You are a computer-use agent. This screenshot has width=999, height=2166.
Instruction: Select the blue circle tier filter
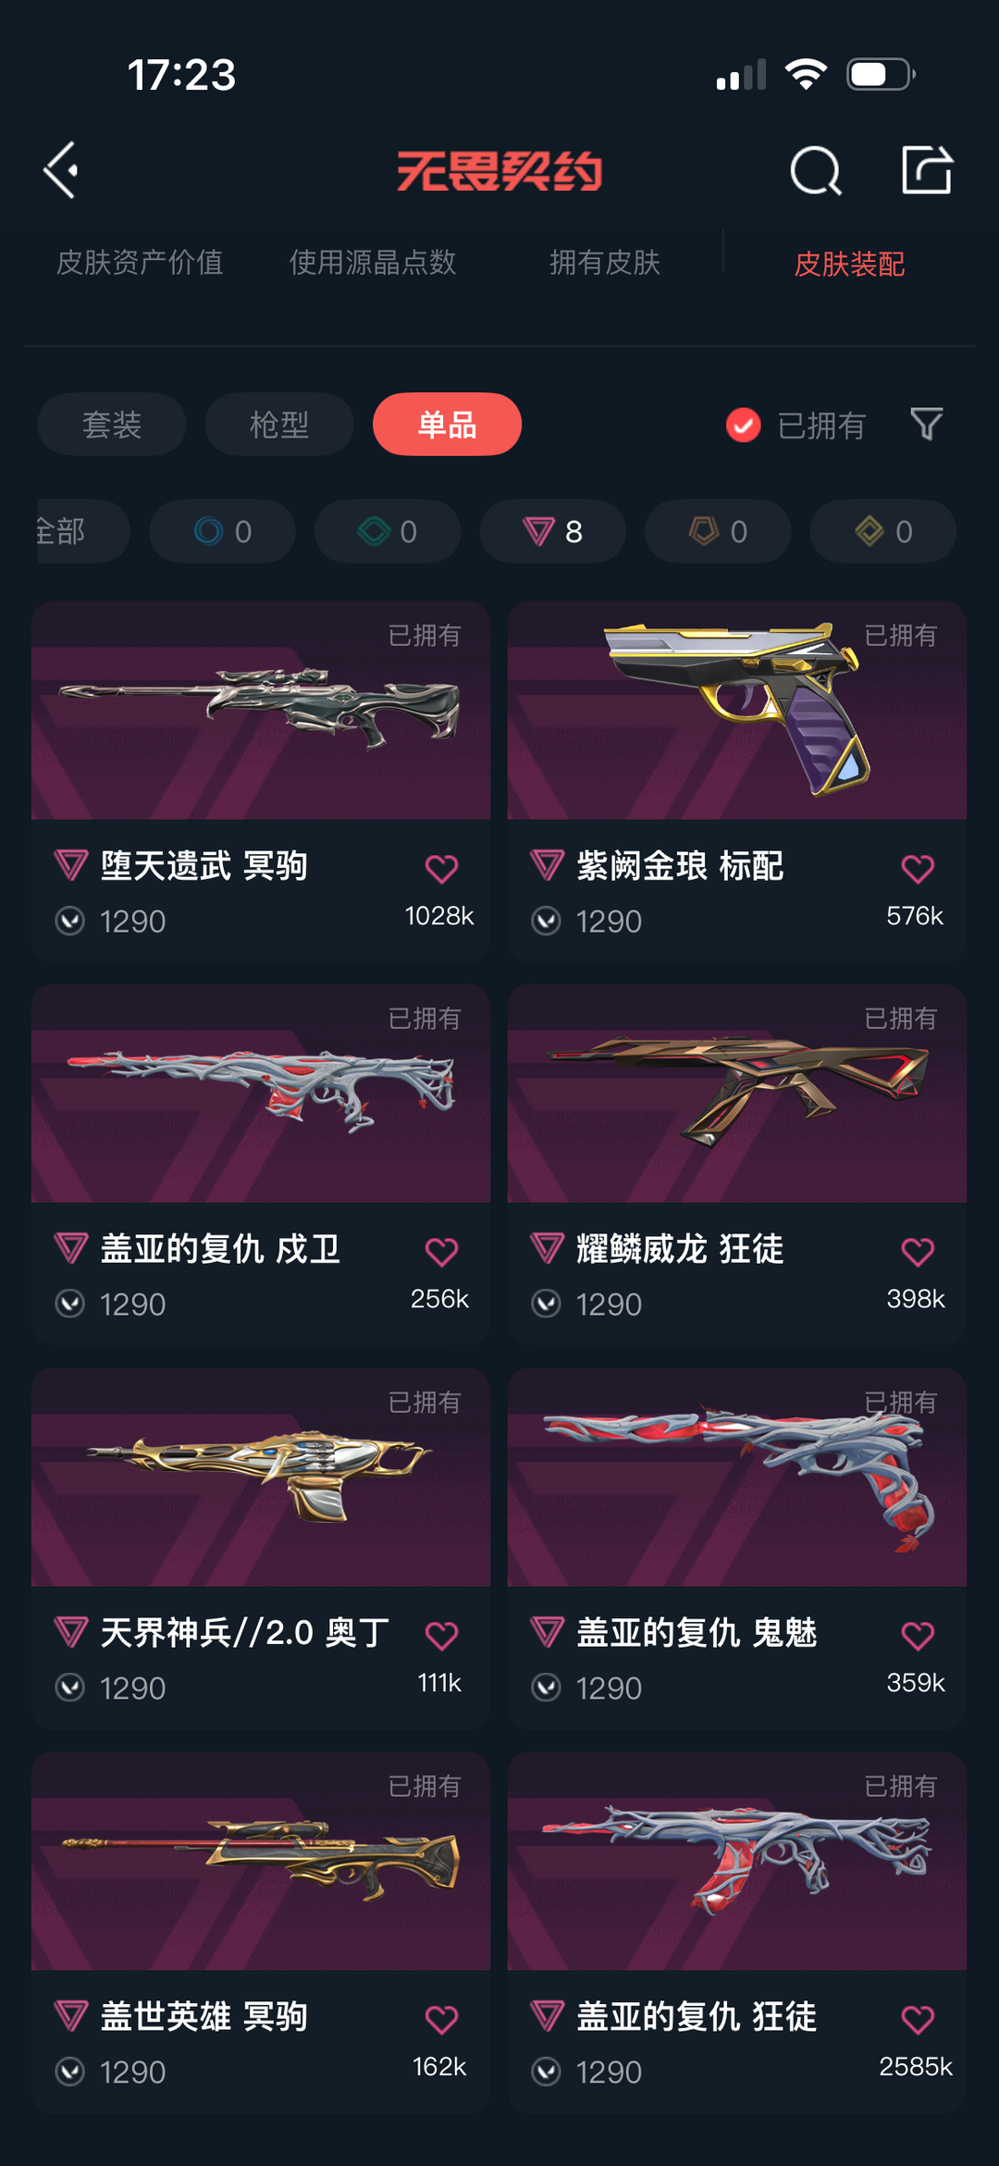[222, 531]
